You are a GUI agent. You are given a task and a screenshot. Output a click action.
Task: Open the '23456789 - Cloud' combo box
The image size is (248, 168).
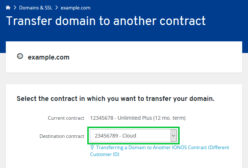133,136
